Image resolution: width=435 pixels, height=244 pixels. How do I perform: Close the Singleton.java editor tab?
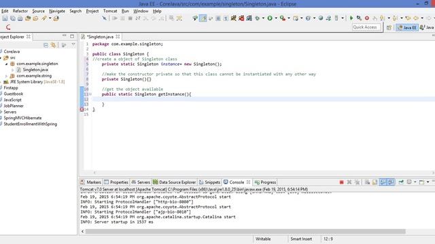click(x=118, y=37)
